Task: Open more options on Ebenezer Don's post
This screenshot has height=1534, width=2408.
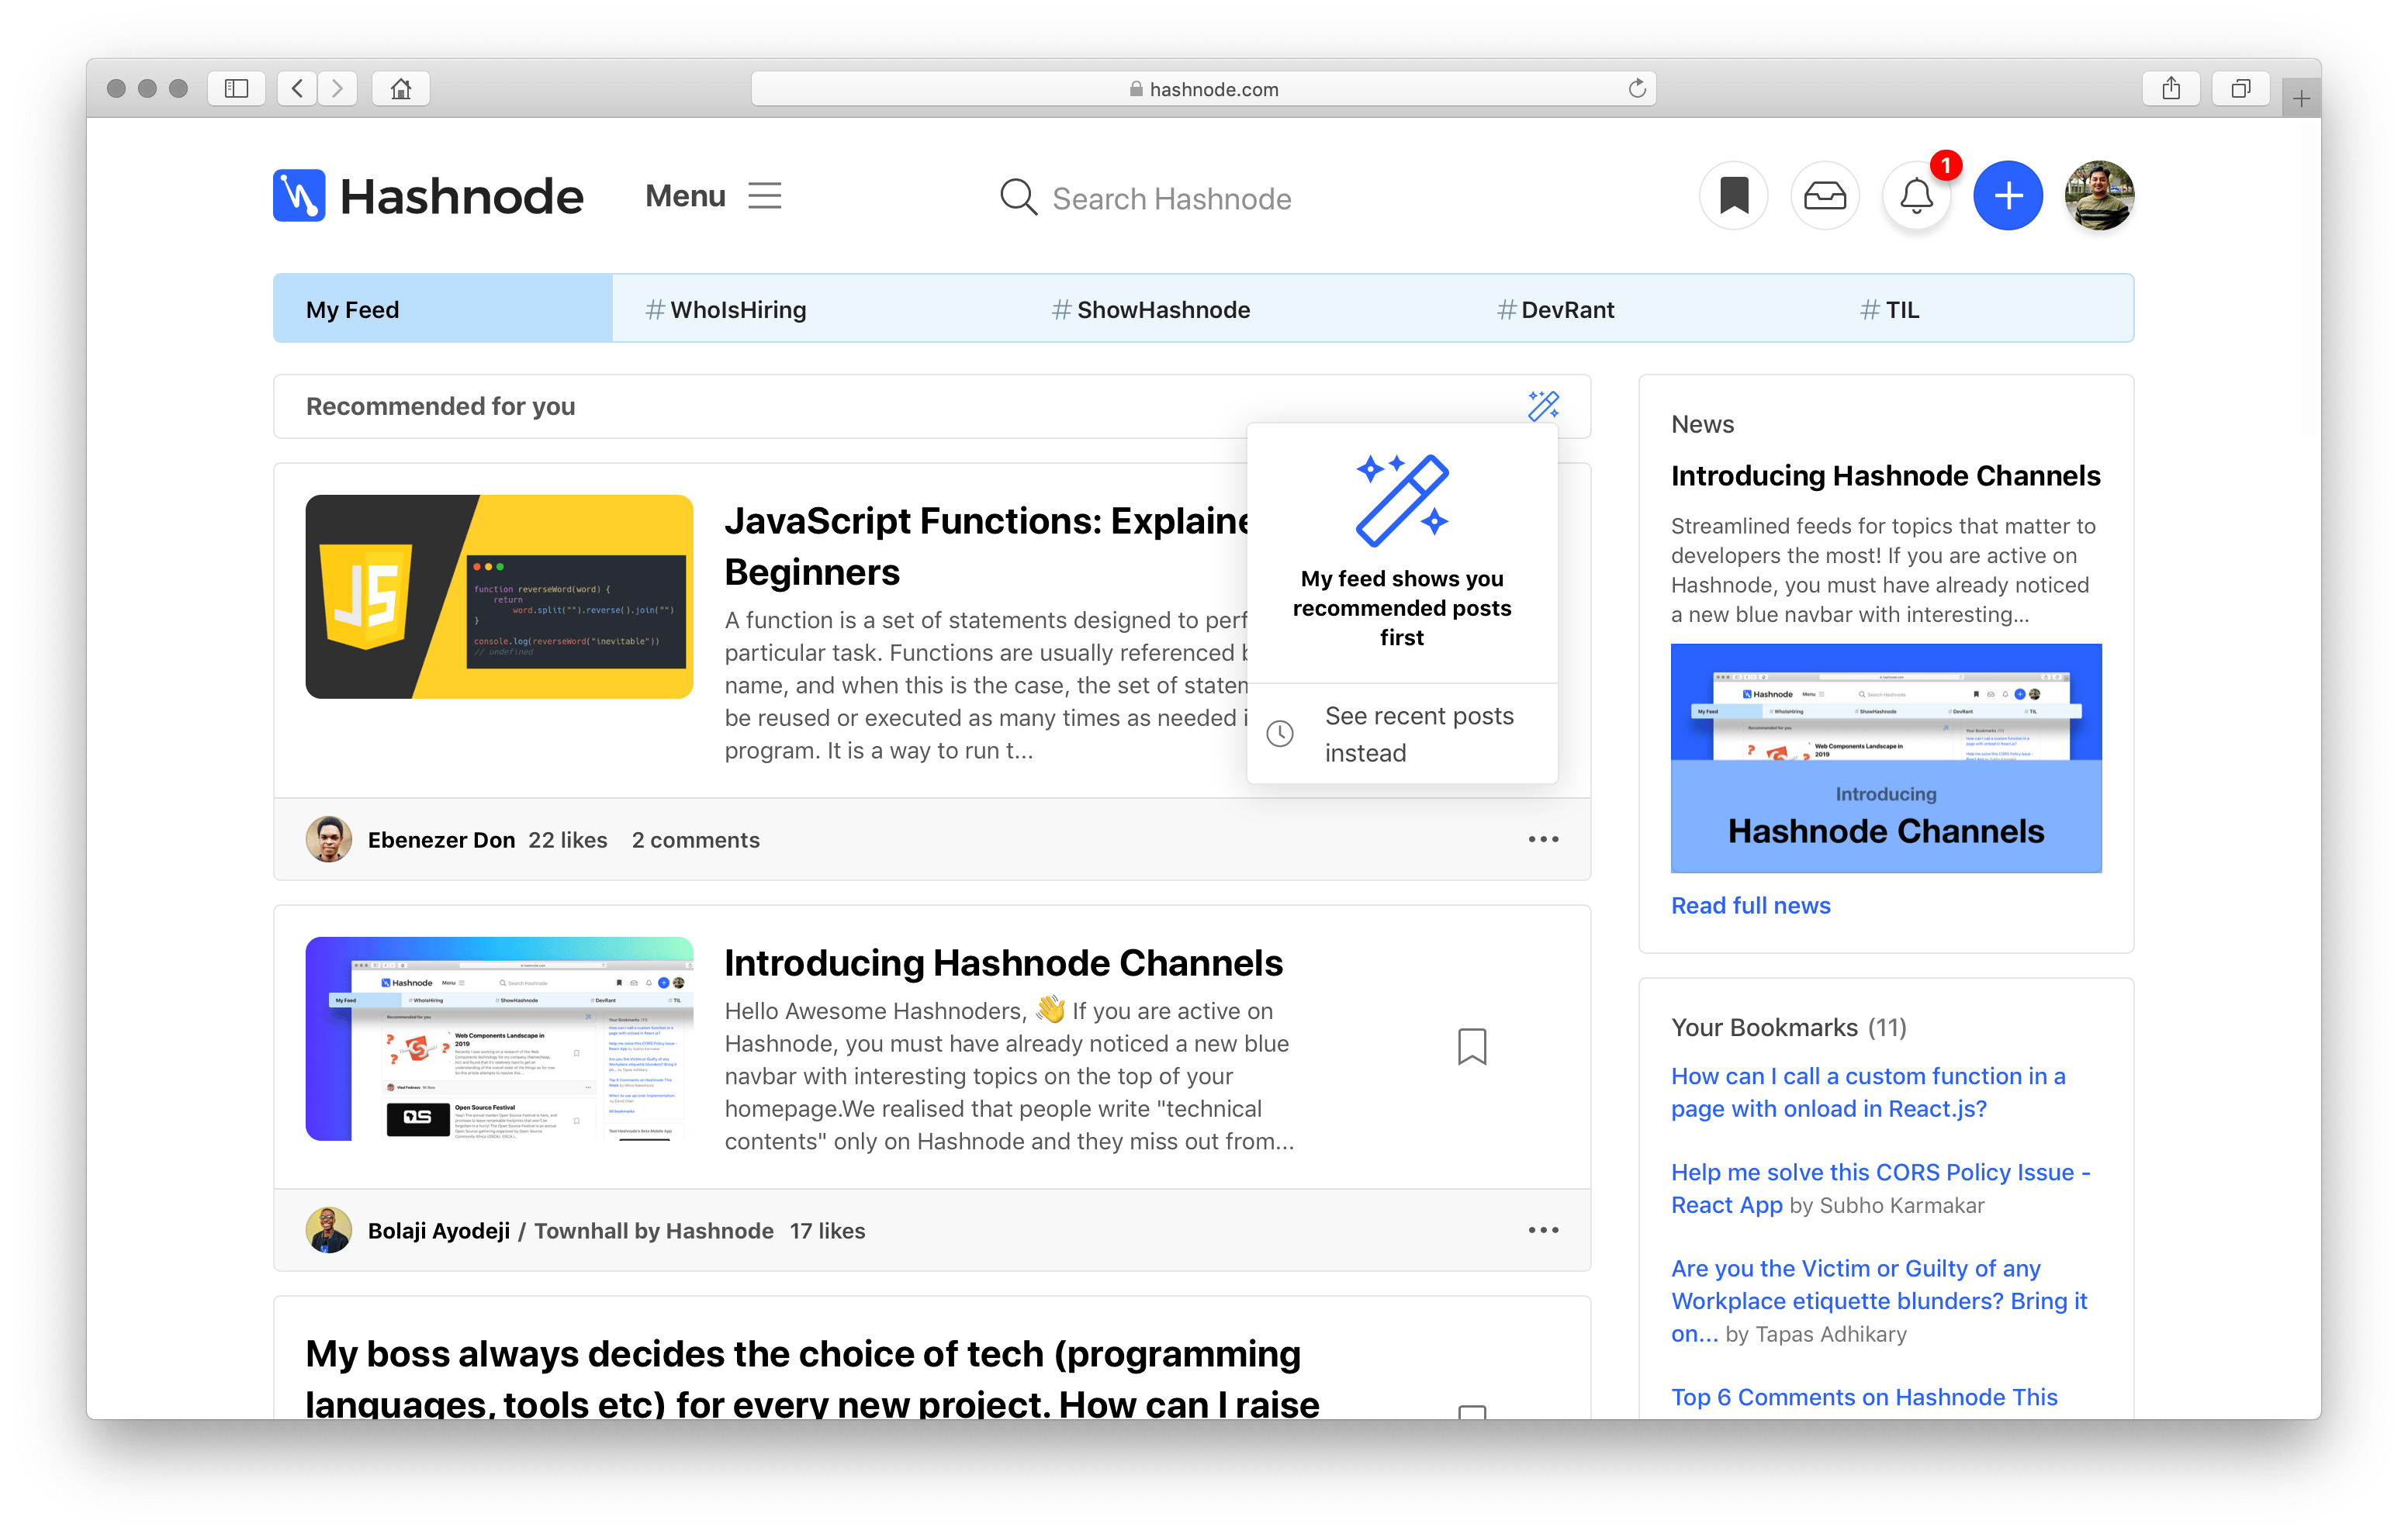Action: coord(1542,839)
